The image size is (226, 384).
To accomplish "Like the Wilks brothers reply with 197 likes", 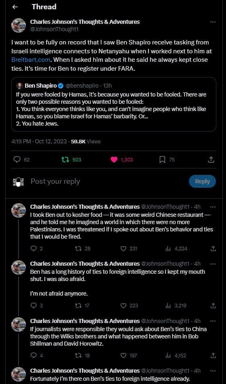I will coord(124,355).
